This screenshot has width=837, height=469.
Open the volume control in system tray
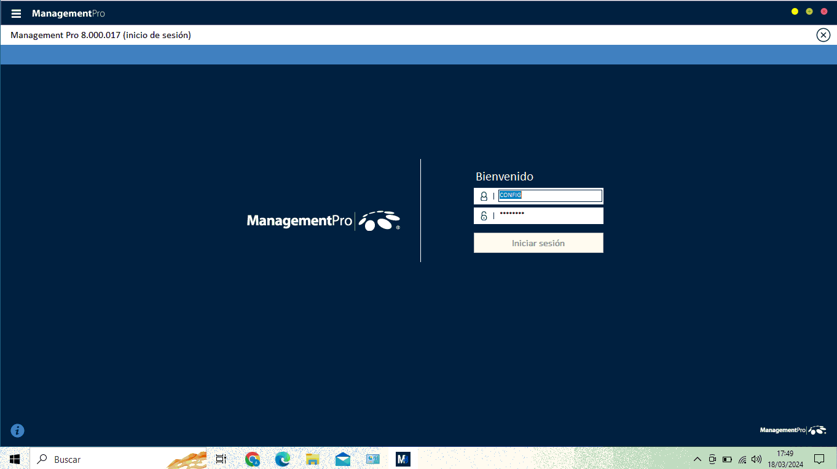(756, 459)
